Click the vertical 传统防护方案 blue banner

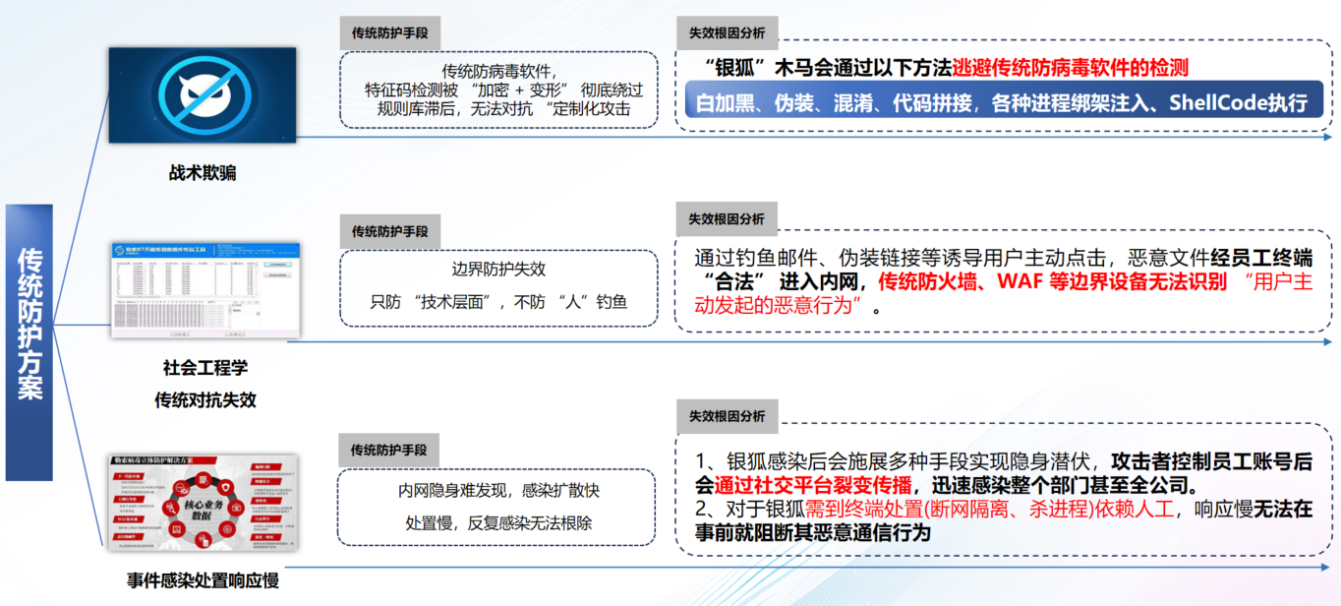(29, 342)
